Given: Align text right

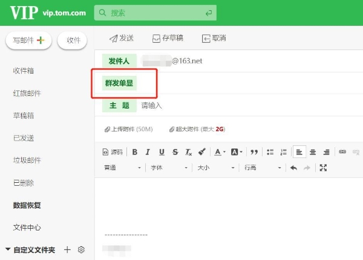Looking at the screenshot, I should tap(327, 152).
